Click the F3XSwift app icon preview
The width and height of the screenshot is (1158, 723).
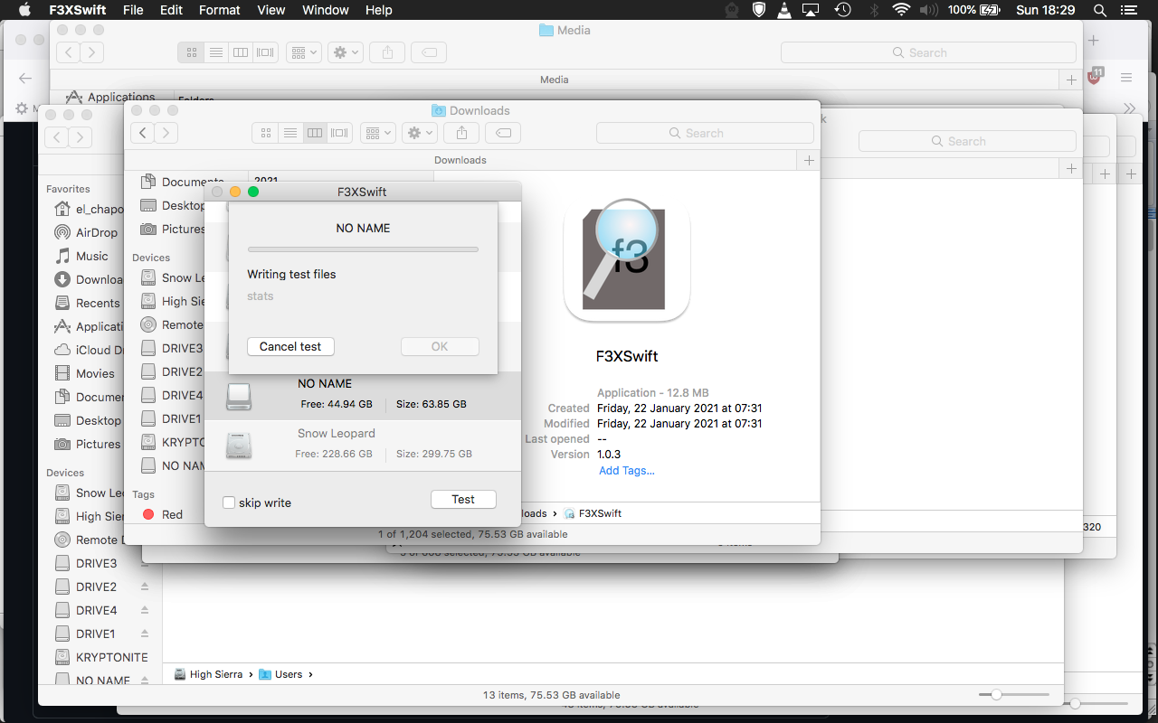click(627, 260)
